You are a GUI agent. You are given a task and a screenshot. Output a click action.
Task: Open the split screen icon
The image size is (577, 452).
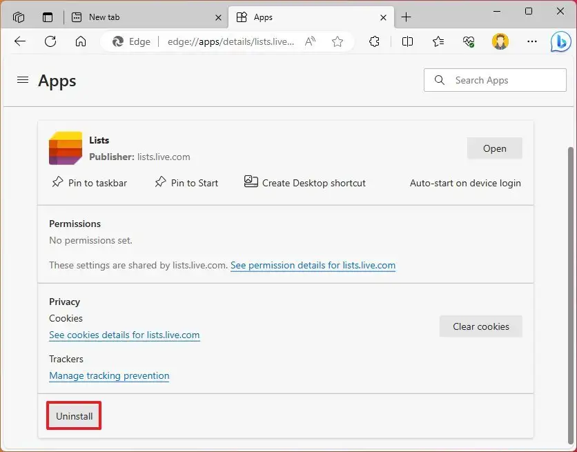407,41
